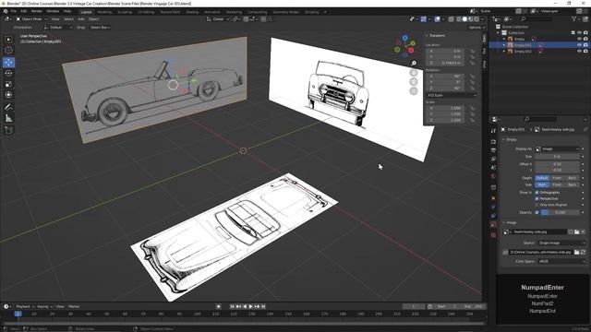Click the zoom magnifier icon in viewport
Screen dimensions: 591x332
point(414,64)
